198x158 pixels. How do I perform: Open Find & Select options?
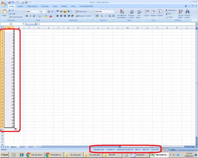point(187,14)
